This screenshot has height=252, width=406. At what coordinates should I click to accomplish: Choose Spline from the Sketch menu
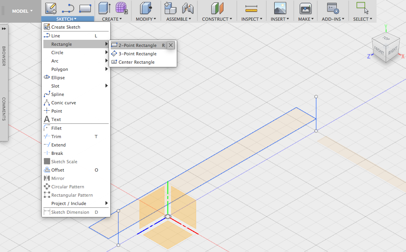(76, 94)
